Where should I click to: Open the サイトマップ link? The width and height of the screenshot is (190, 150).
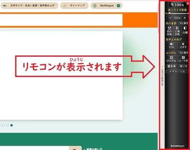(74, 6)
